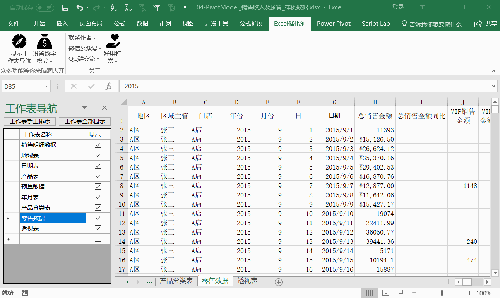Open 显示工作表导航 compass icon
The image size is (500, 298).
click(19, 41)
